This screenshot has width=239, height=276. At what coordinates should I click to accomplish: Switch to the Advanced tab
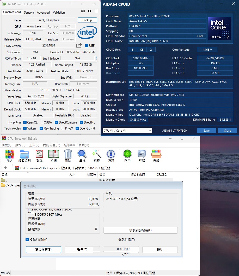coord(43,13)
